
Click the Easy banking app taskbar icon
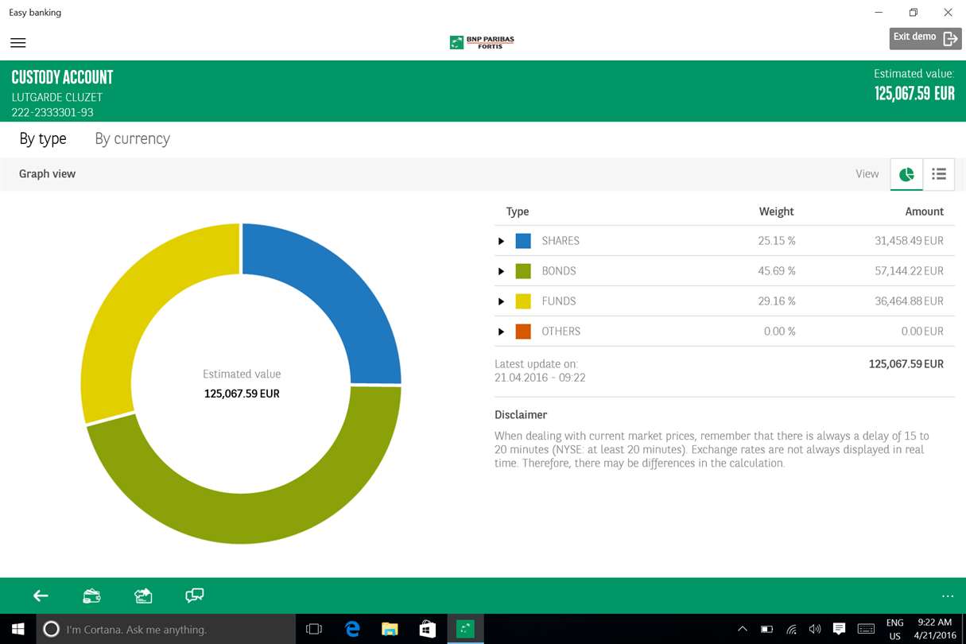tap(465, 629)
